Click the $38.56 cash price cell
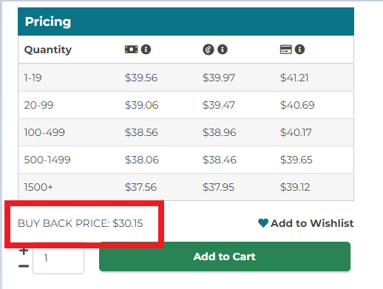Image resolution: width=383 pixels, height=289 pixels. point(141,132)
